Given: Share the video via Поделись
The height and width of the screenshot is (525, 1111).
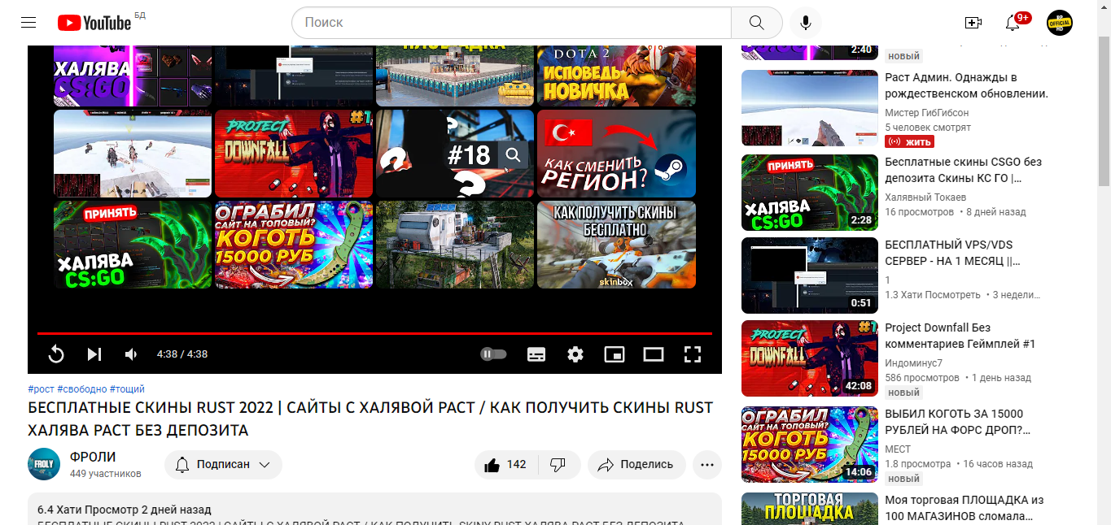Looking at the screenshot, I should [636, 465].
